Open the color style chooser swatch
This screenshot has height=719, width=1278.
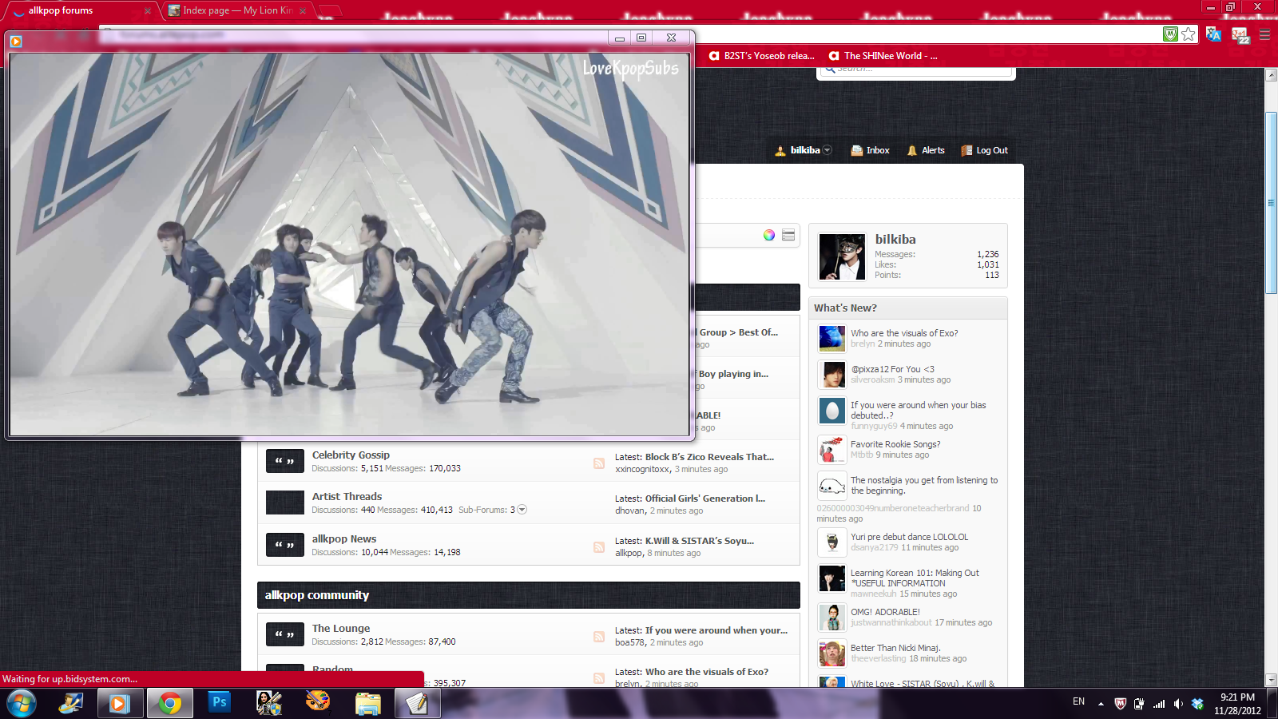pyautogui.click(x=768, y=235)
